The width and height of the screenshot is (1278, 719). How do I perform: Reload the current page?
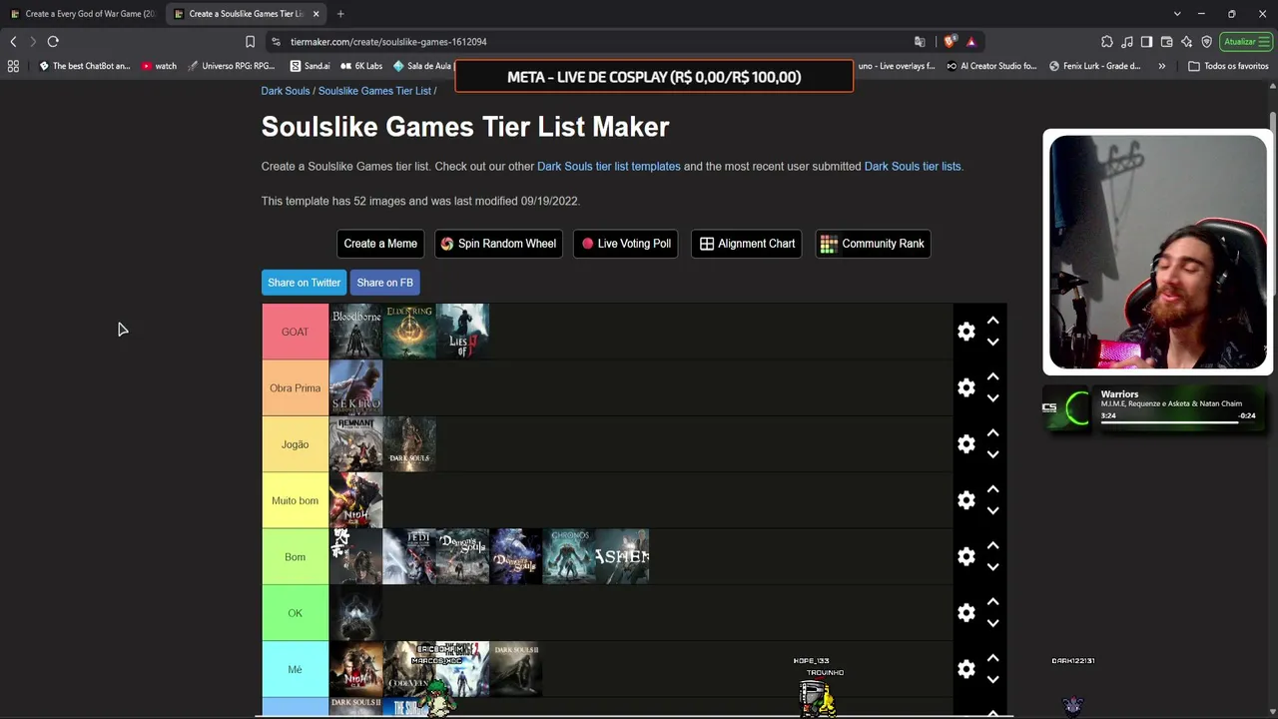point(53,42)
